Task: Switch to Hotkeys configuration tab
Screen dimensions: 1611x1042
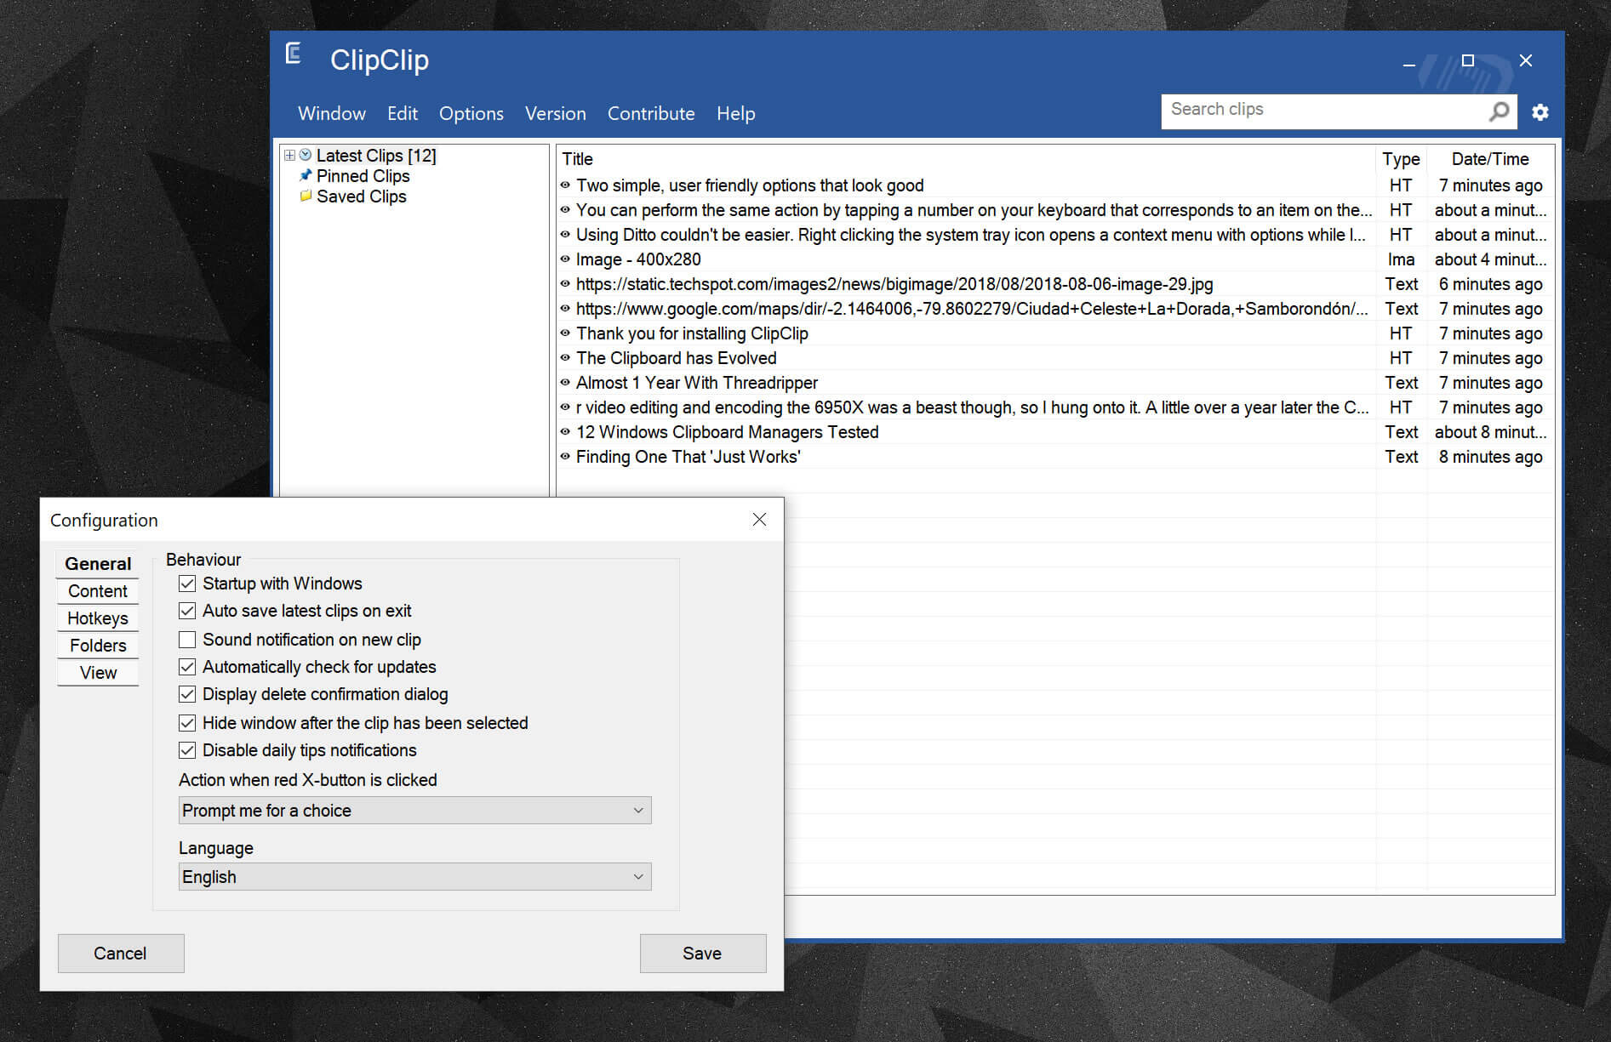Action: point(98,618)
